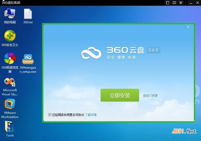Click the first title bar icon in 360虚拟系统
The height and width of the screenshot is (141, 201).
168,3
